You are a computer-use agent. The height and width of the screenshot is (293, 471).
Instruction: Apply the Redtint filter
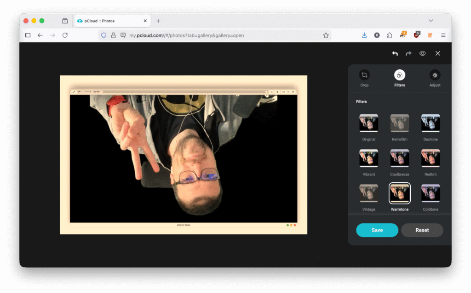coord(430,158)
